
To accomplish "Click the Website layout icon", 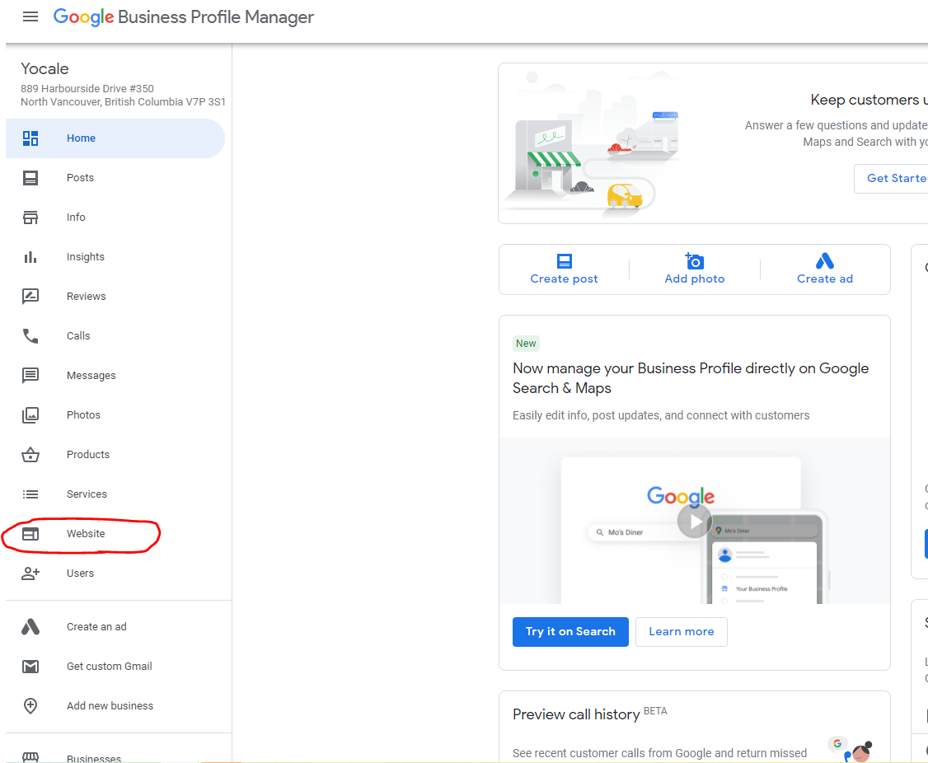I will pyautogui.click(x=30, y=534).
